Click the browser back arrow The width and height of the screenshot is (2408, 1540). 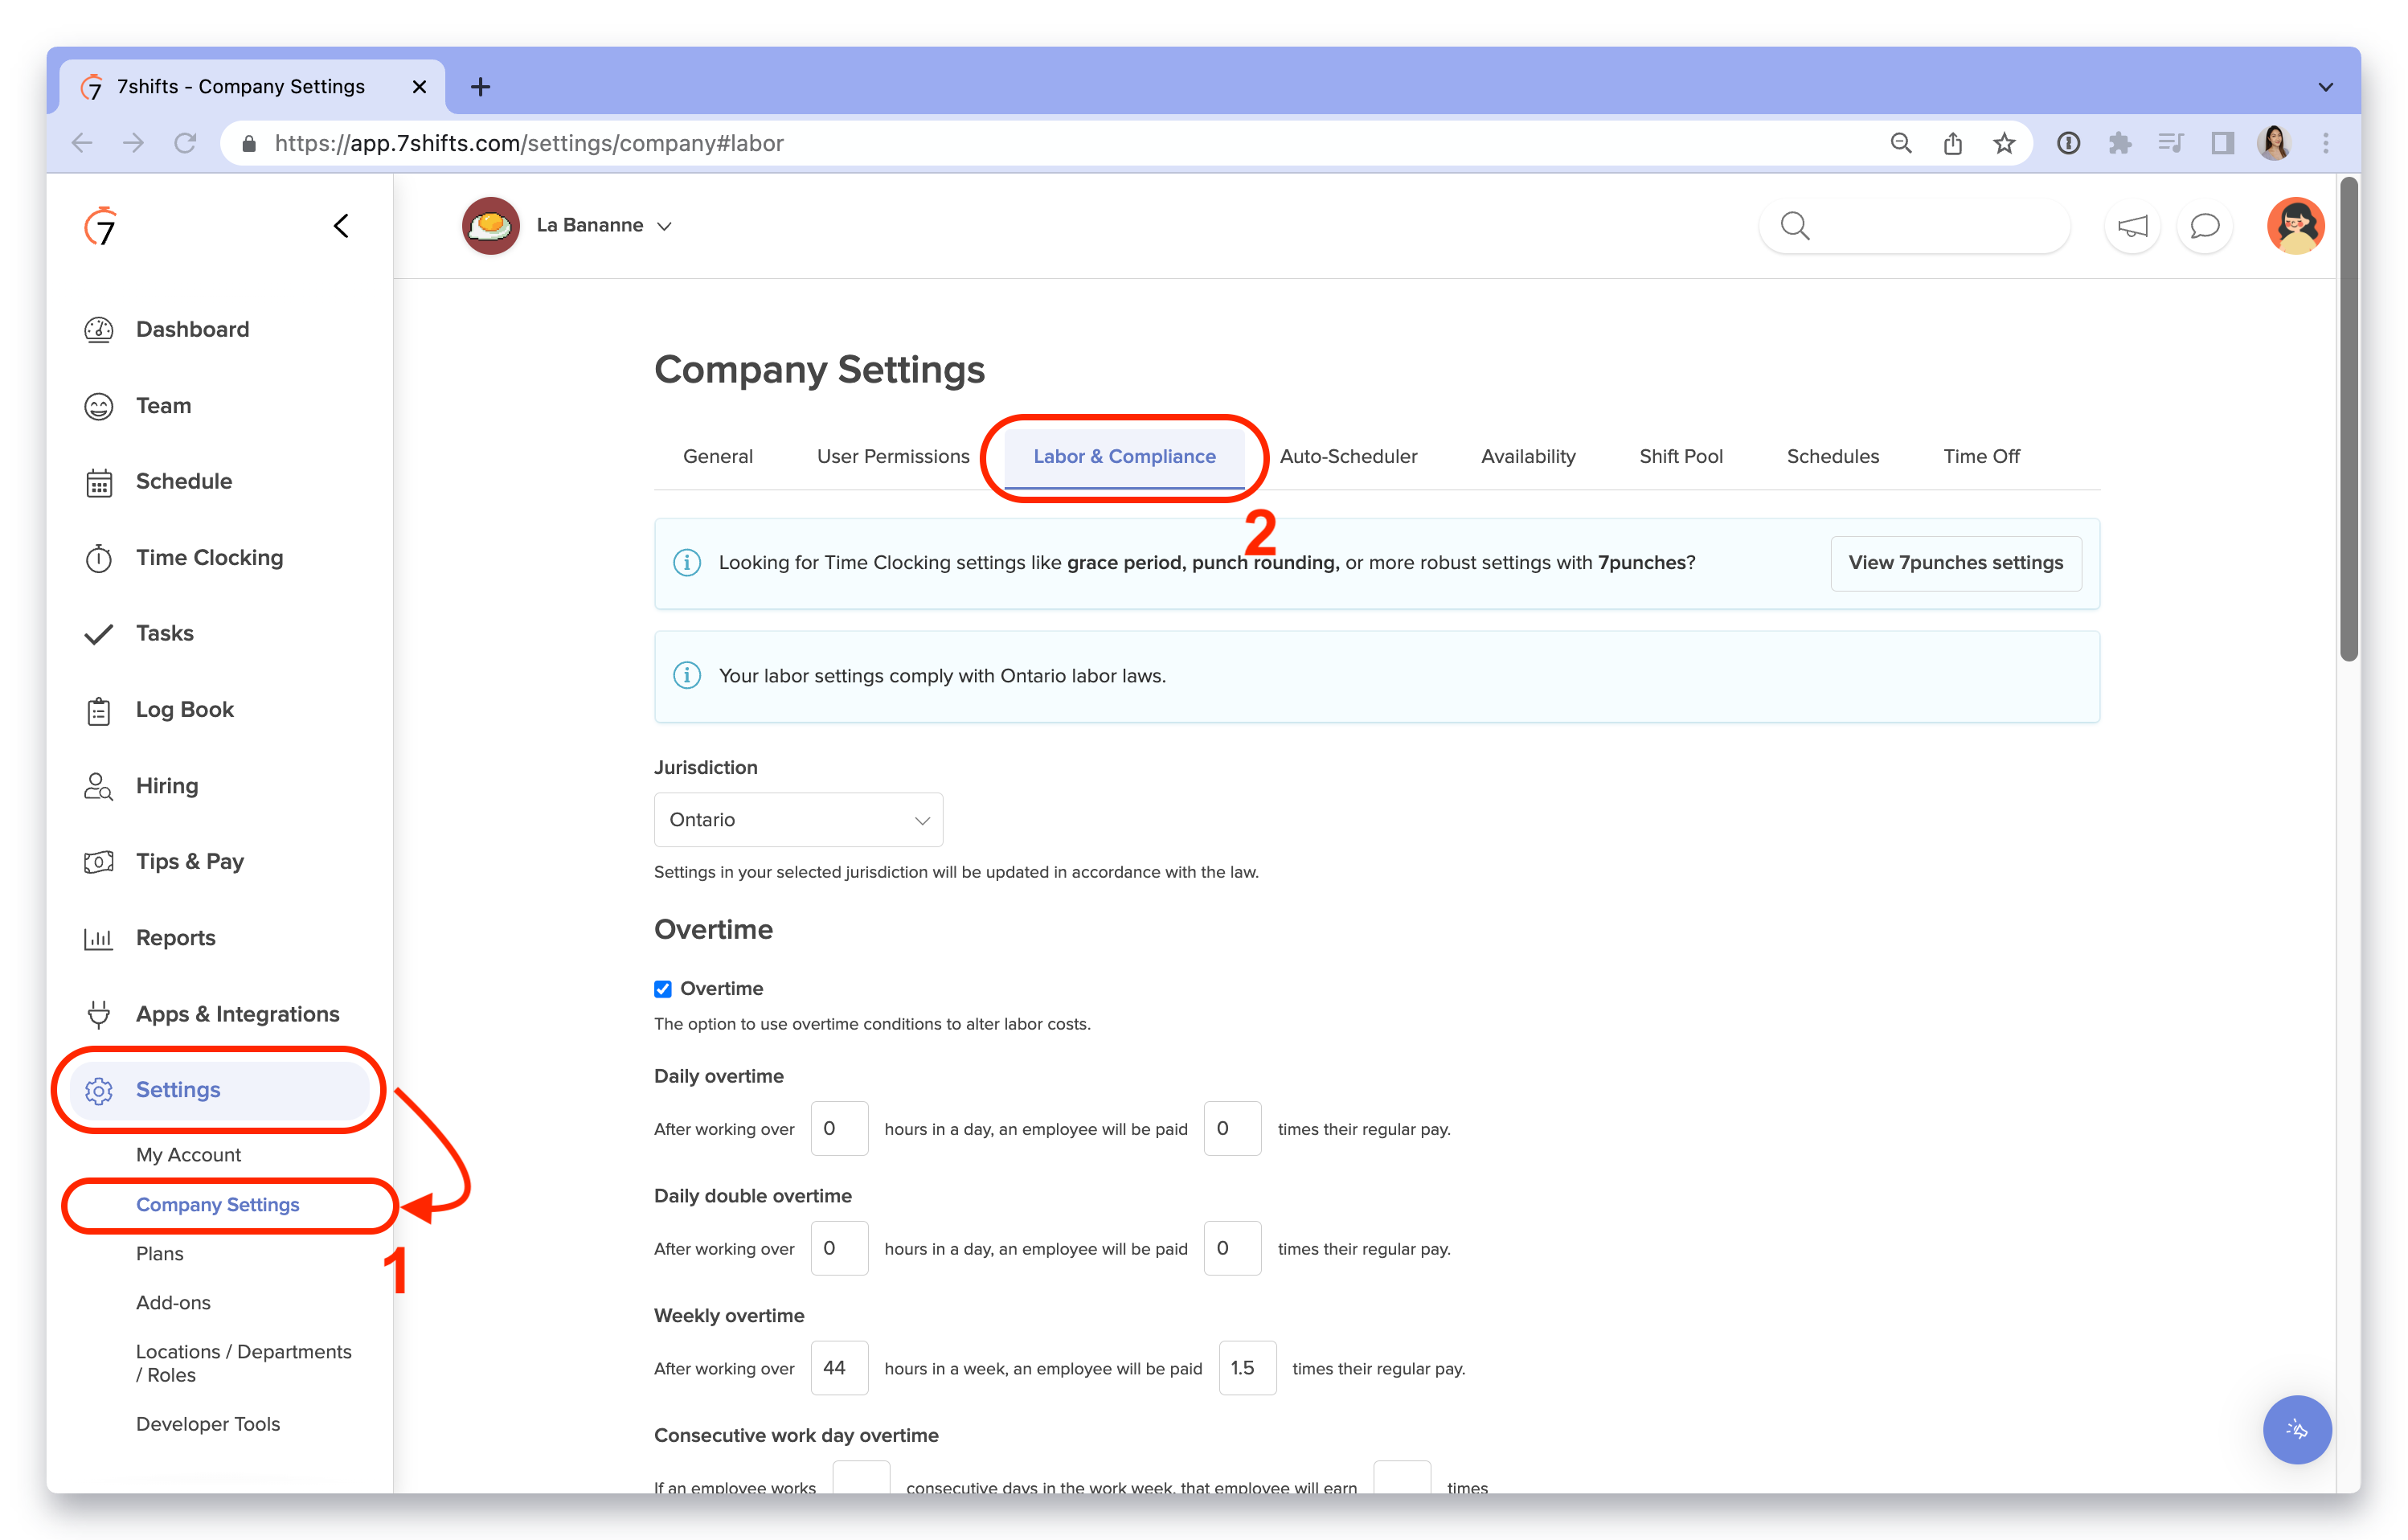82,143
